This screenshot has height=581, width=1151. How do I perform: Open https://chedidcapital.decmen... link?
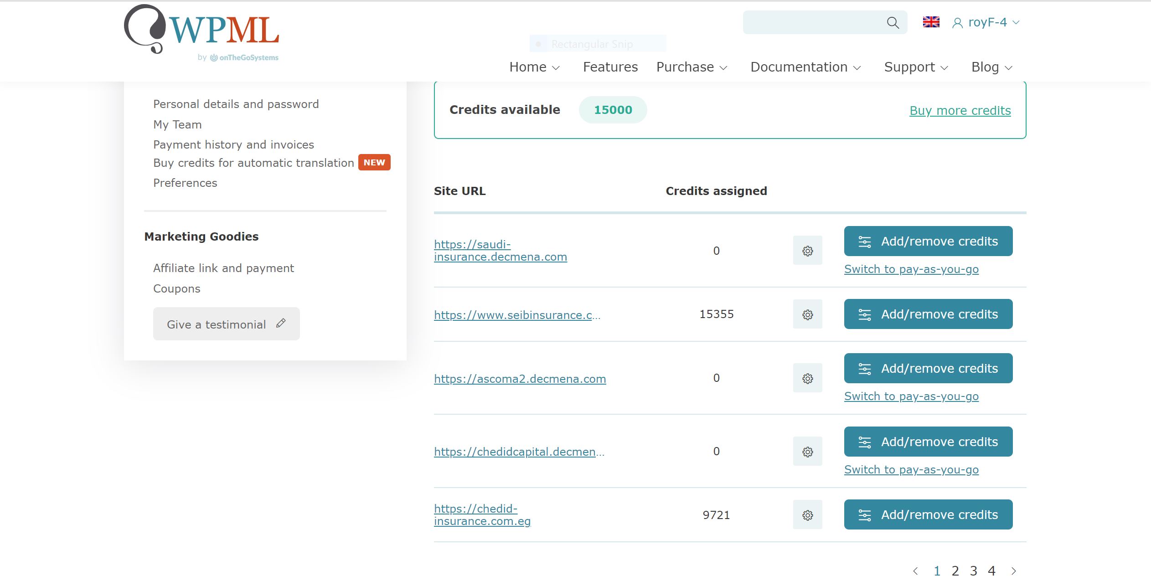coord(519,452)
